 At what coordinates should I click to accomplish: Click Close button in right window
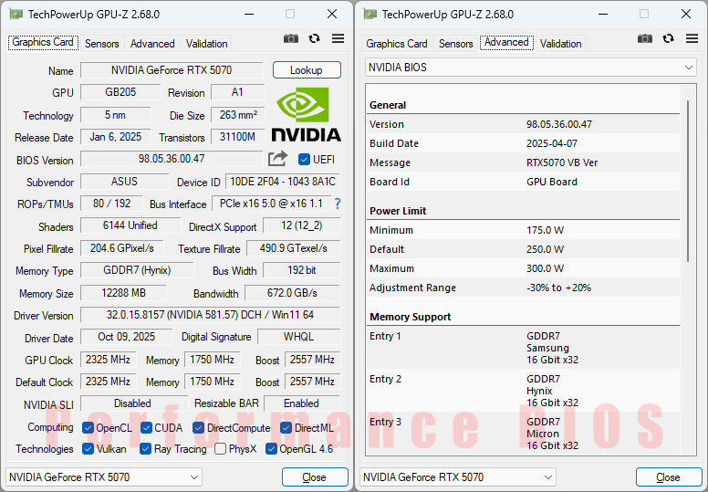coord(669,477)
